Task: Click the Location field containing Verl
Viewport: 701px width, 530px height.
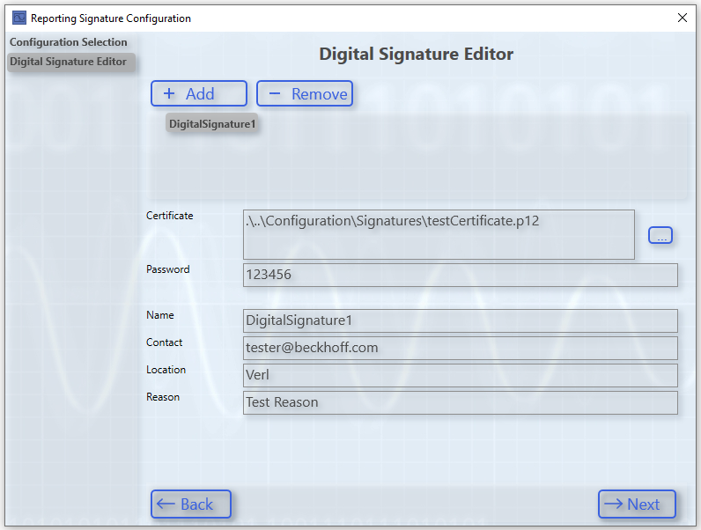Action: point(460,375)
